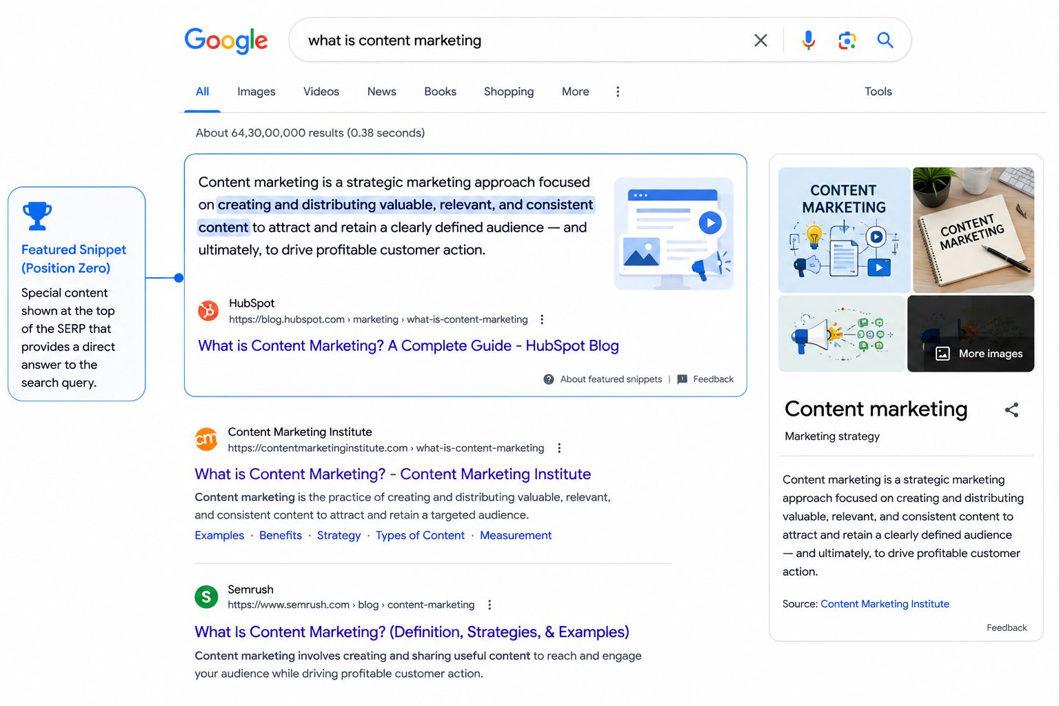Open the Videos tab
The image size is (1059, 706).
point(321,92)
